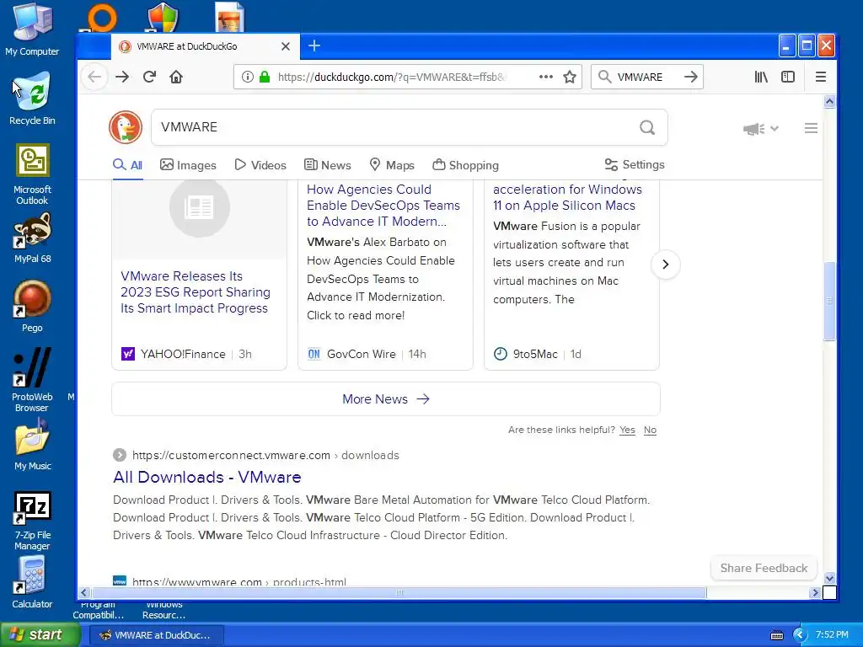This screenshot has width=863, height=647.
Task: Reload the DuckDuckGo page
Action: tap(149, 77)
